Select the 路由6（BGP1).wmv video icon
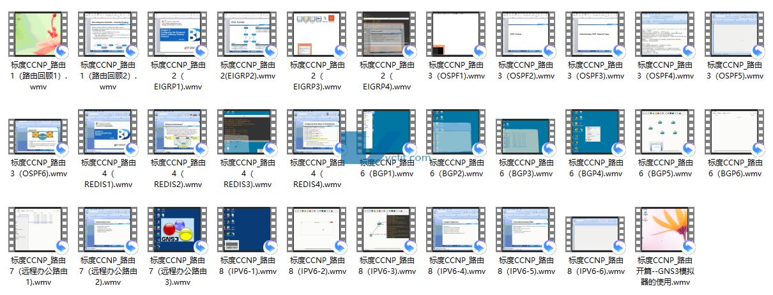773x295 pixels. pyautogui.click(x=386, y=132)
